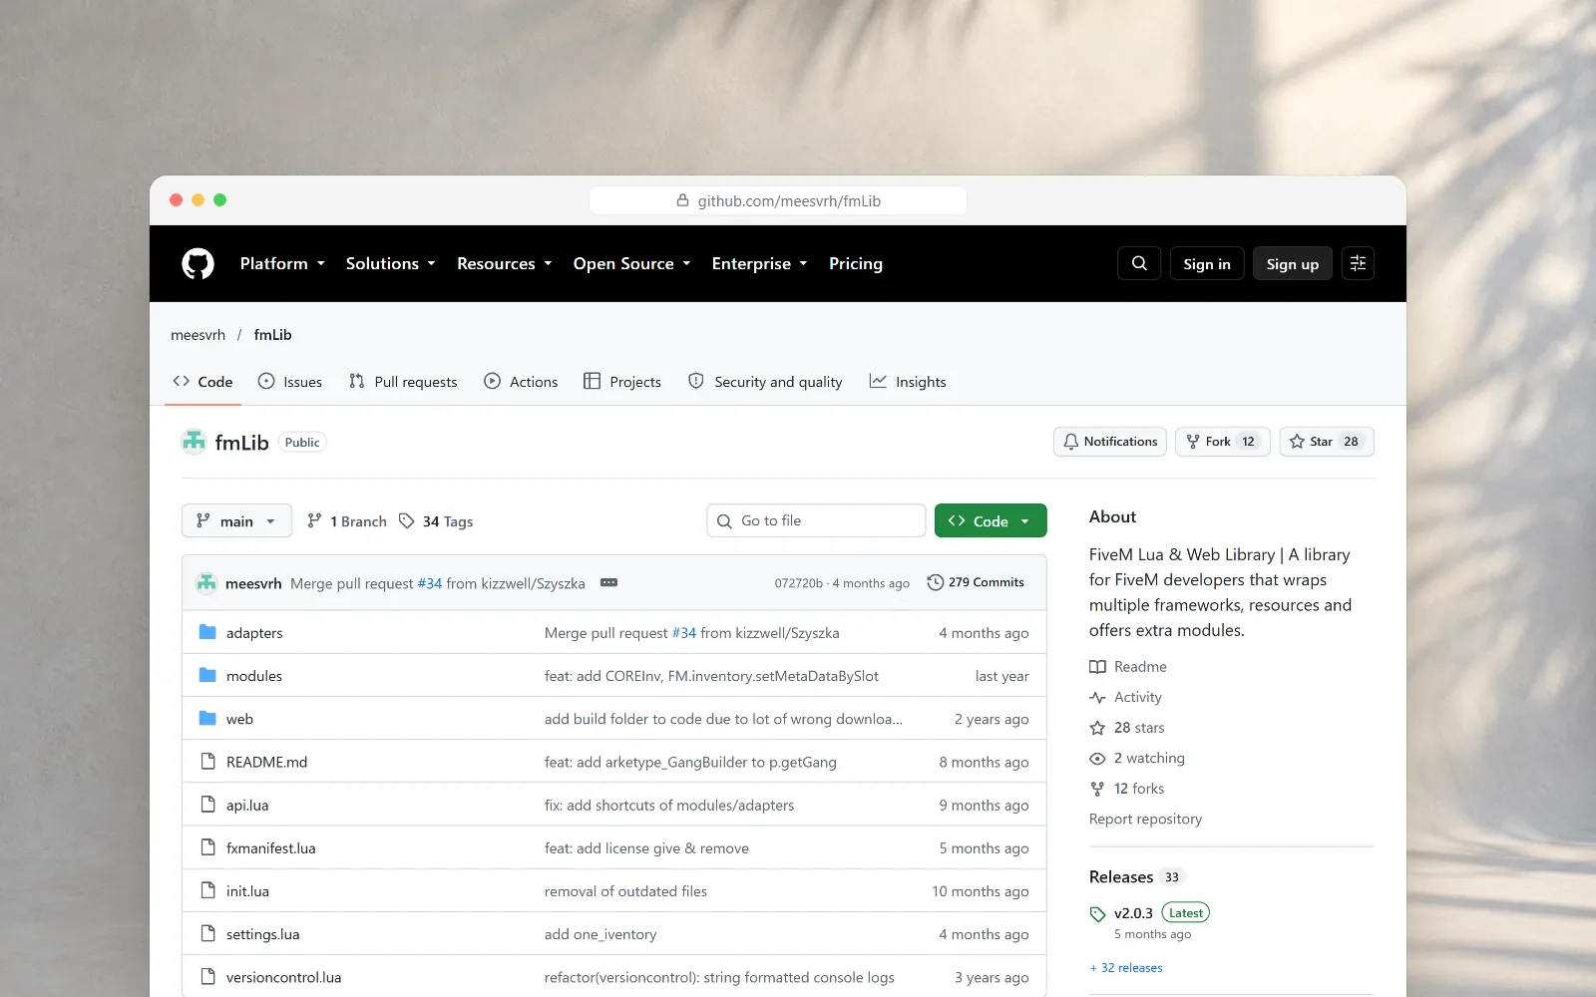Viewport: 1596px width, 997px height.
Task: Fork the repository with Fork button
Action: [x=1222, y=442]
